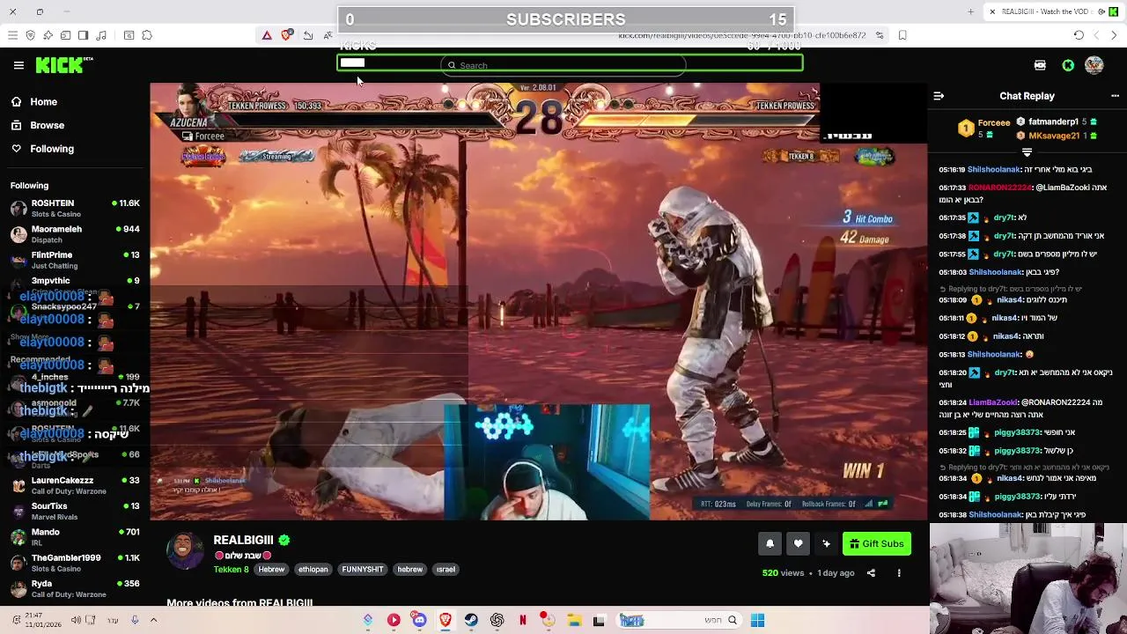
Task: Open Maorameleh channel in Following list
Action: (x=75, y=233)
